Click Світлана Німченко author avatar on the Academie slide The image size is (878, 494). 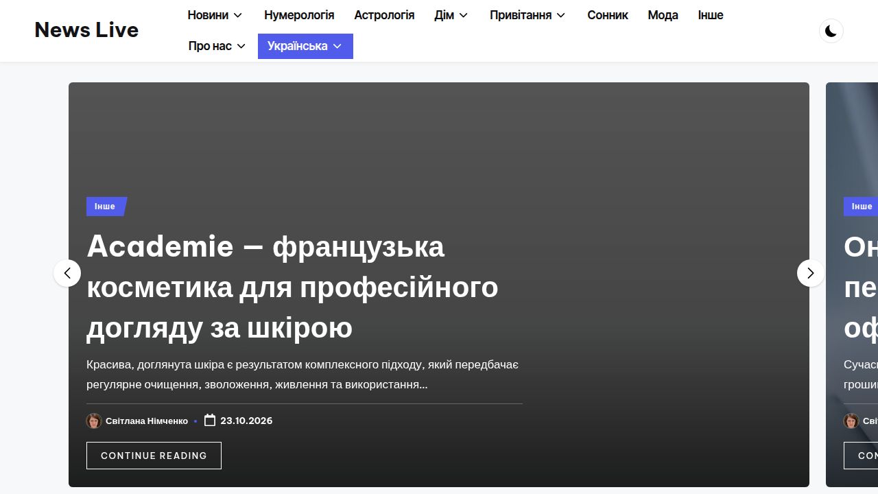(x=94, y=421)
